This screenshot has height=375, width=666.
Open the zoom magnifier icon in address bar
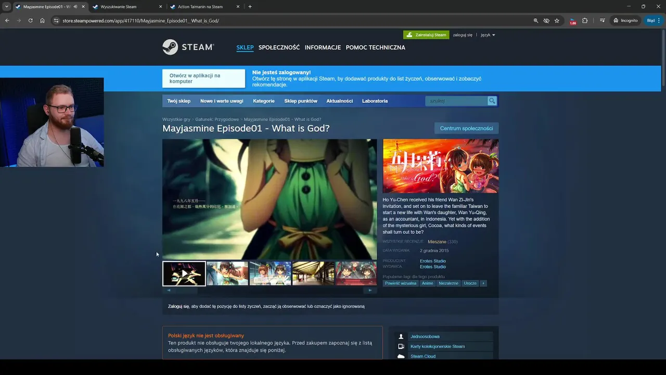click(x=536, y=21)
